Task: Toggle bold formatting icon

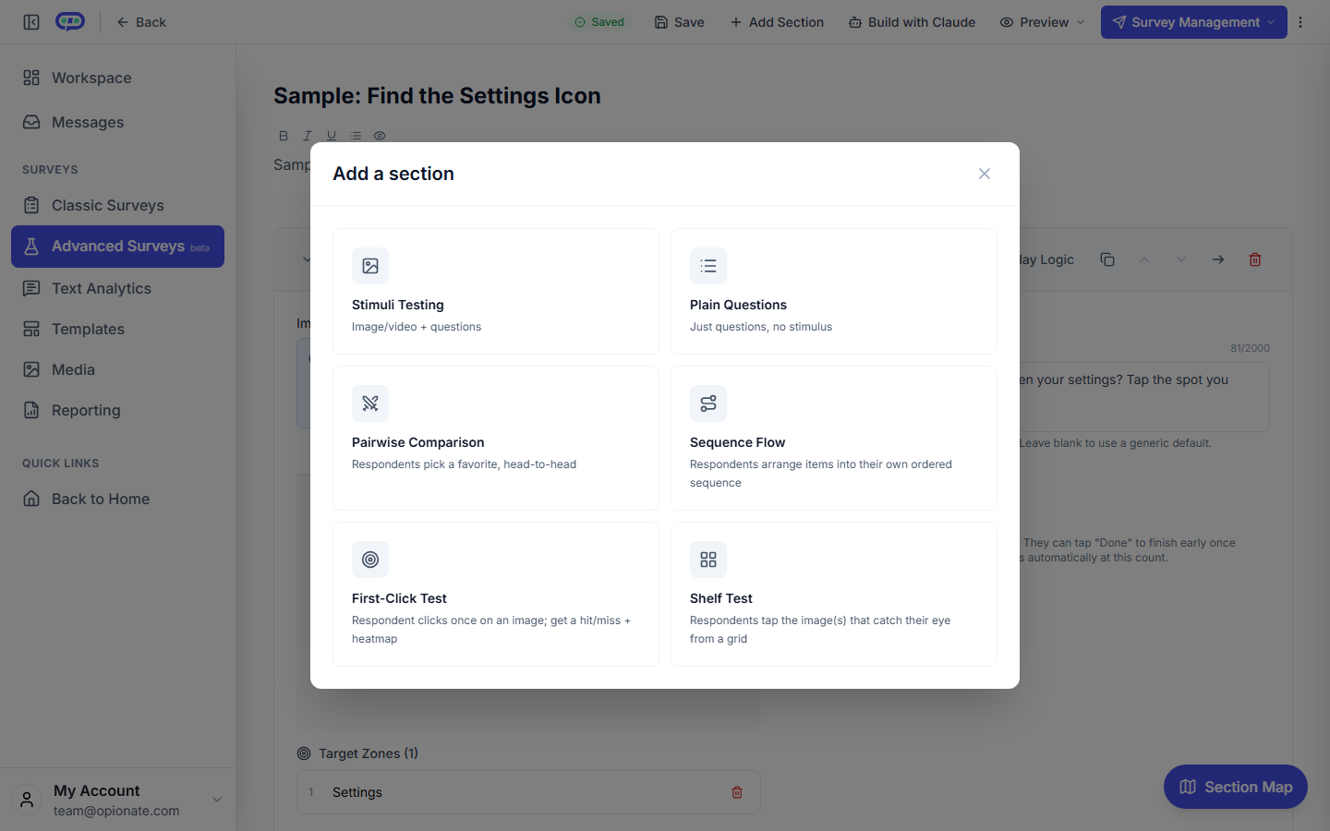Action: coord(284,136)
